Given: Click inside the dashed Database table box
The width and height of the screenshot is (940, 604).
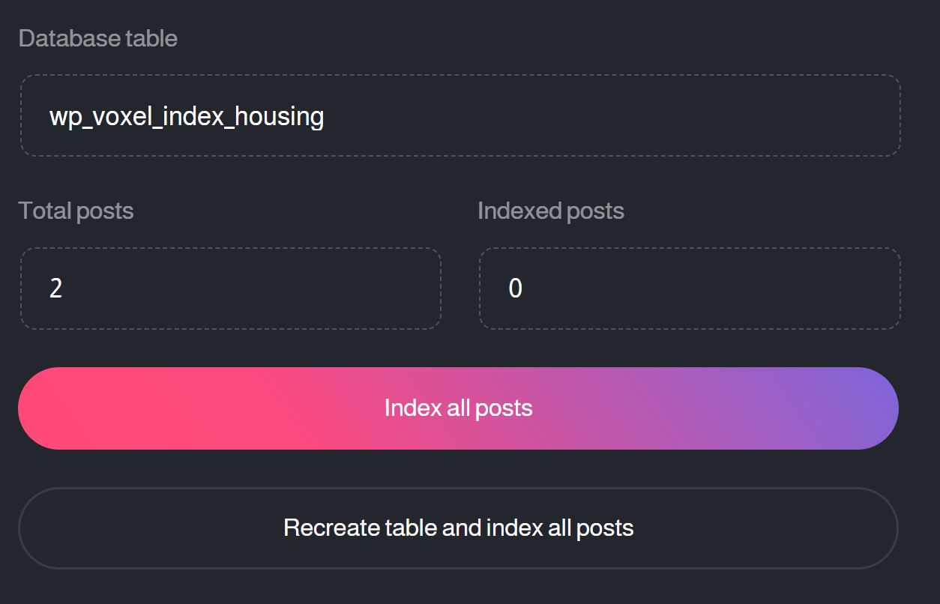Looking at the screenshot, I should (459, 115).
